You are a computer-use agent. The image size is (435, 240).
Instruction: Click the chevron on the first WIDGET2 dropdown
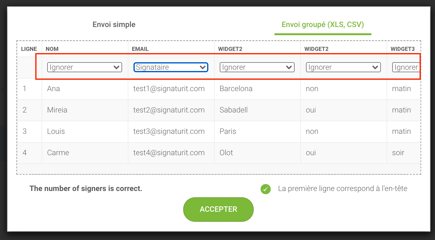pyautogui.click(x=289, y=67)
